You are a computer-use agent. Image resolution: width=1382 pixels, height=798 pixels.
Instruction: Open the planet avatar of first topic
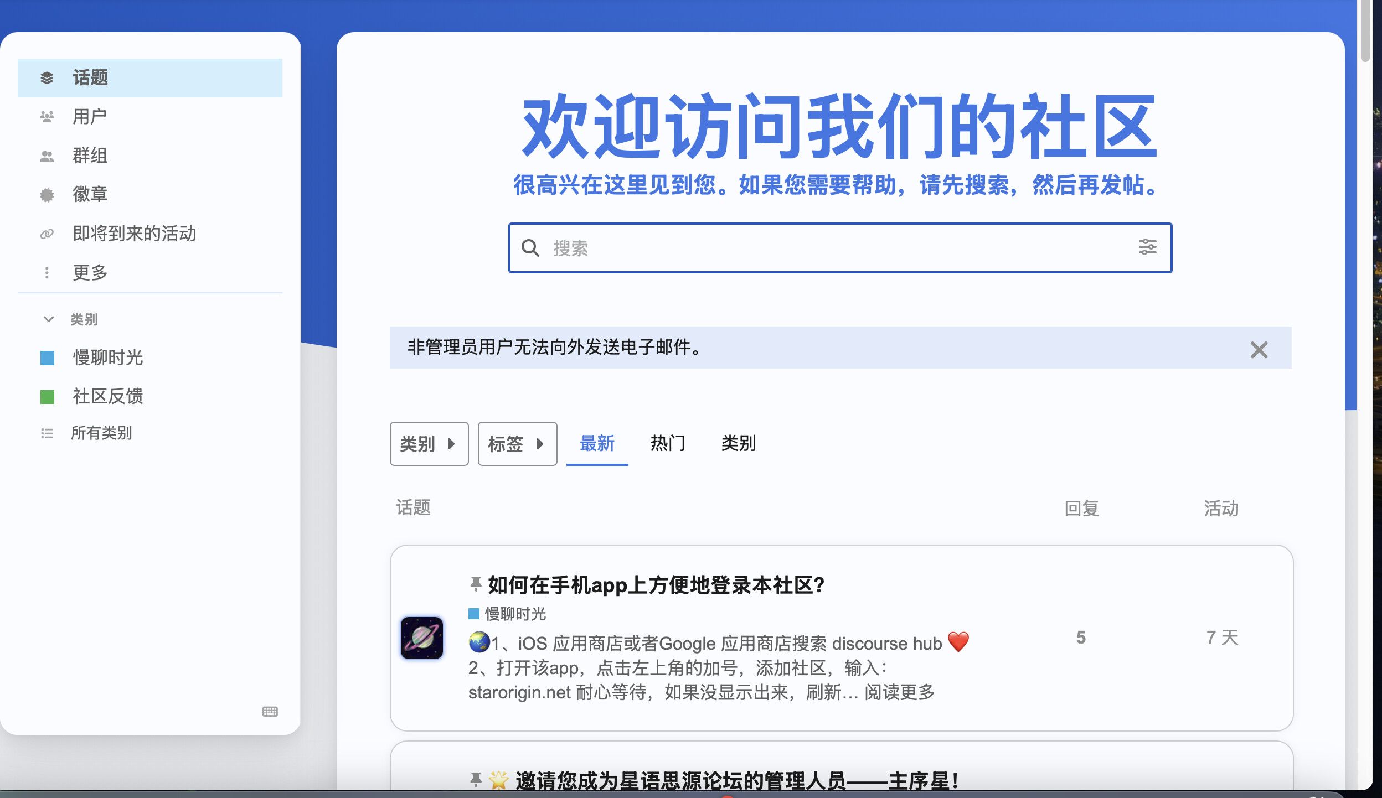(422, 638)
